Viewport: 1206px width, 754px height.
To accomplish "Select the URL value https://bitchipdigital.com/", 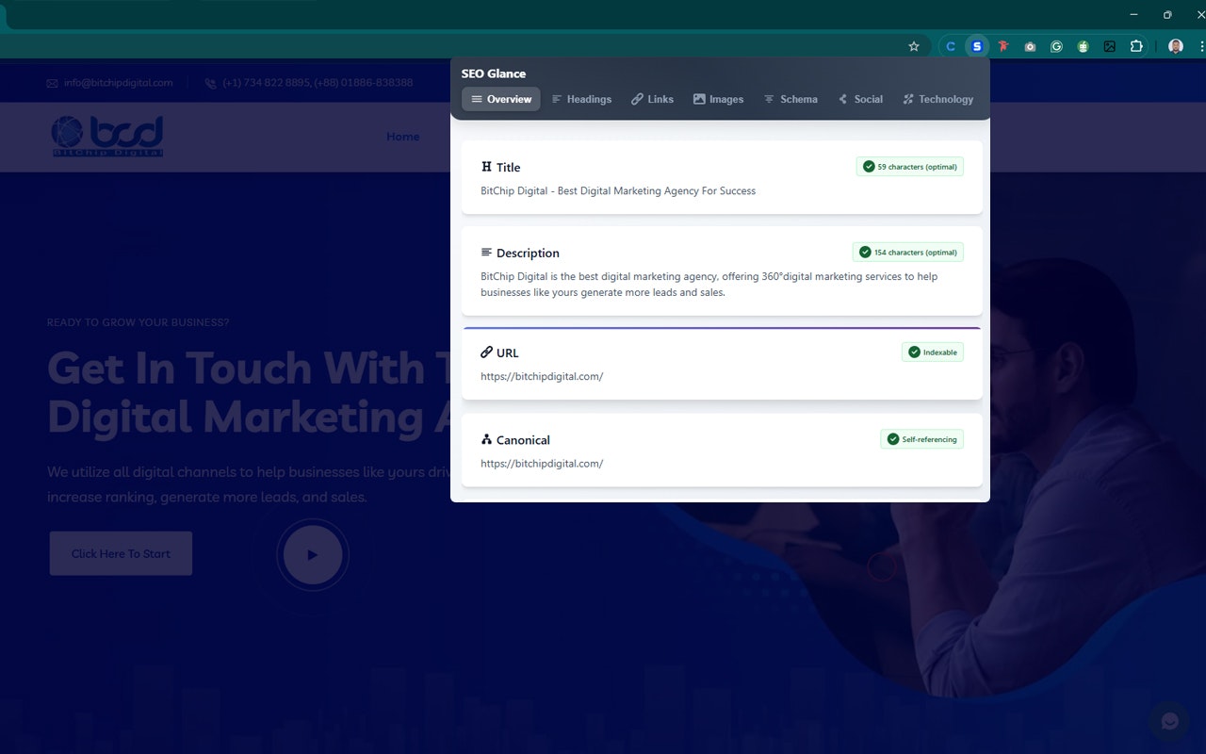I will click(x=542, y=377).
